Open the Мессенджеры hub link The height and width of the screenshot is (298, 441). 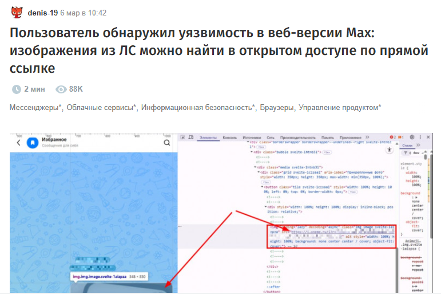(35, 108)
